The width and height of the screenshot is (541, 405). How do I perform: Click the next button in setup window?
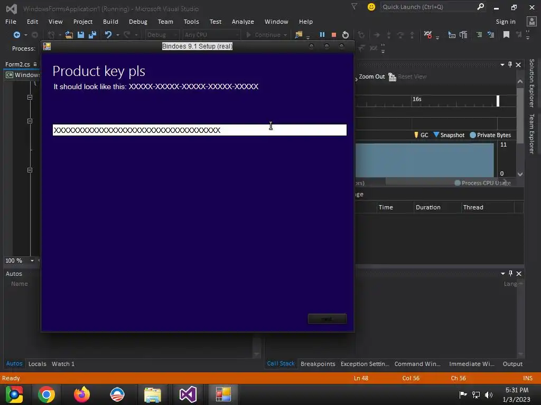[x=327, y=319]
